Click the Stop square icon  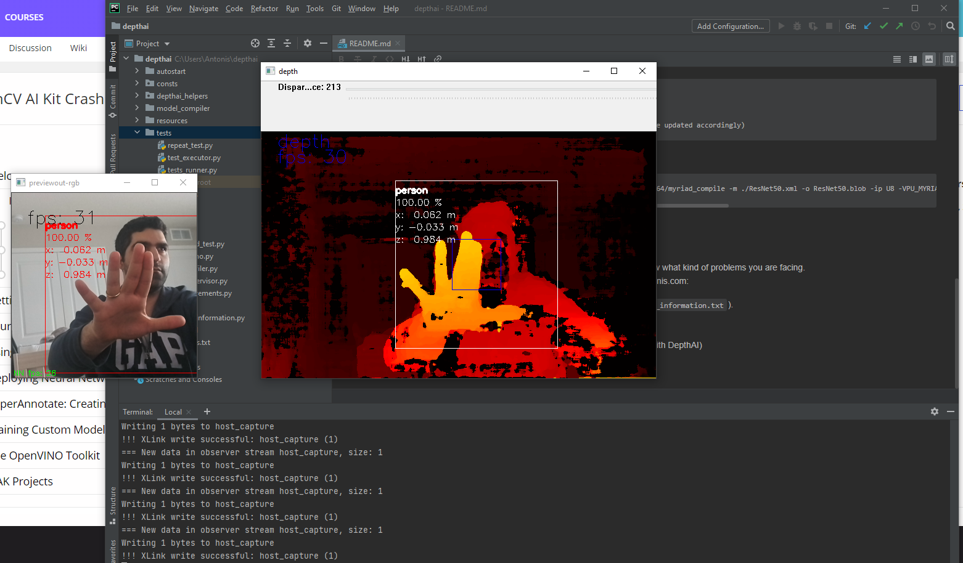coord(829,26)
